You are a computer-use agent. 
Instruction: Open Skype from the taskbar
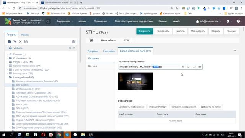click(67, 135)
